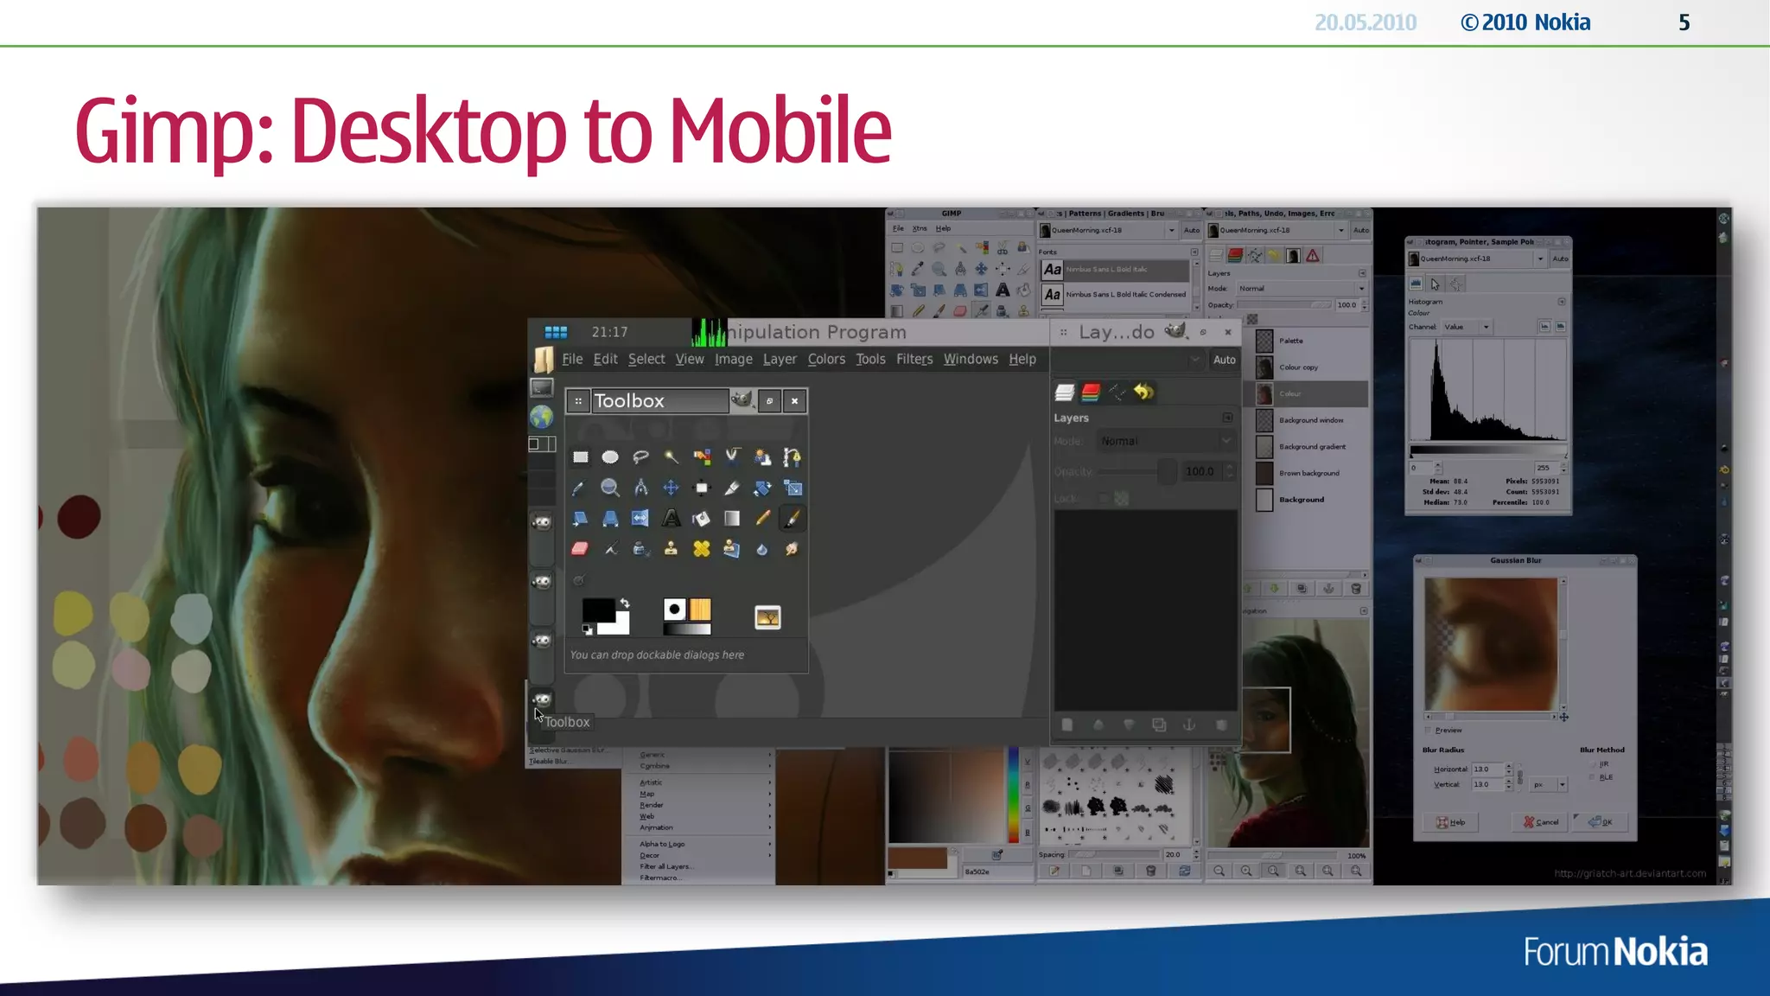Open the Colors menu
Viewport: 1770px width, 996px height.
click(x=825, y=359)
